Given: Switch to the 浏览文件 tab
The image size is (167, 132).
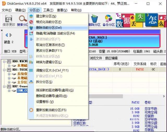Looking at the screenshot, I should [96, 58].
